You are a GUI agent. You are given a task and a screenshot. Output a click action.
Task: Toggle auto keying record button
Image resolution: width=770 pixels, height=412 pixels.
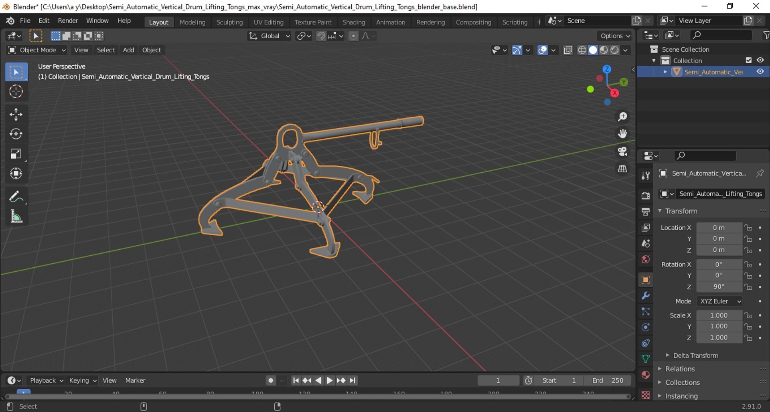[271, 380]
